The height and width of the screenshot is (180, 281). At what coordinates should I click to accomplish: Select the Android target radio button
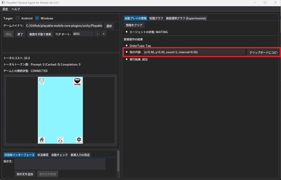point(18,18)
